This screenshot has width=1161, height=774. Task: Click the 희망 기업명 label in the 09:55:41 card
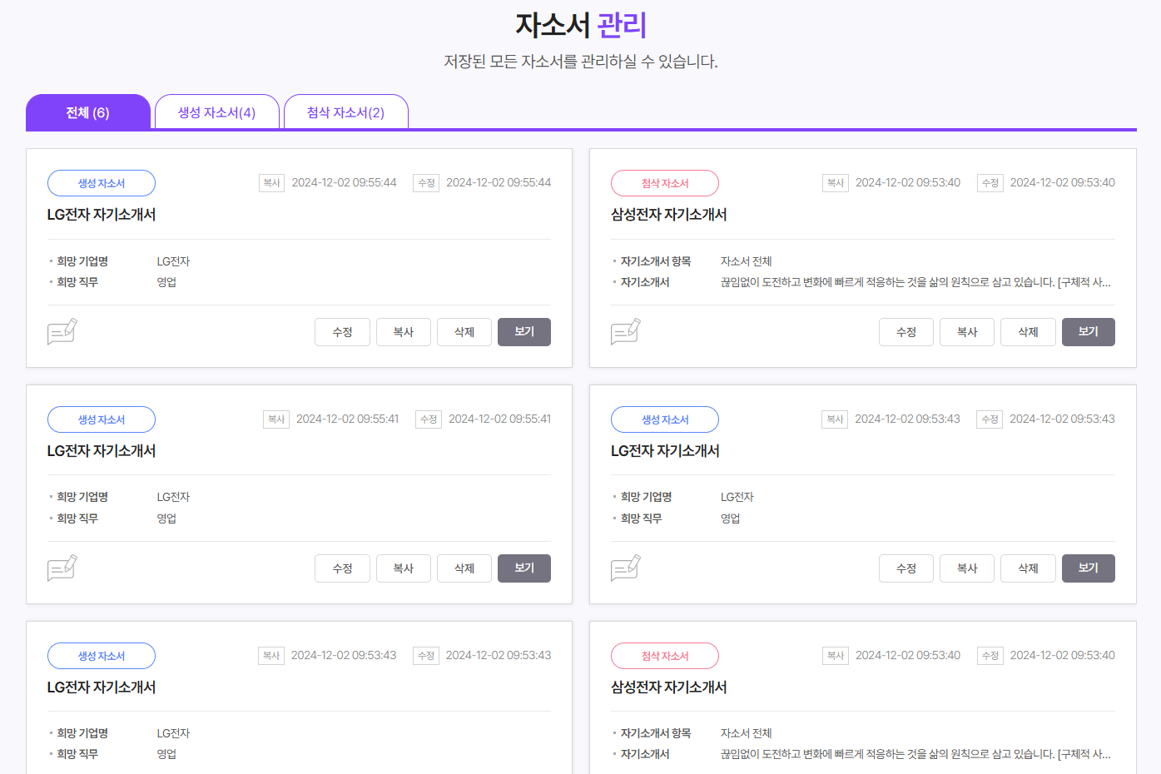coord(82,497)
